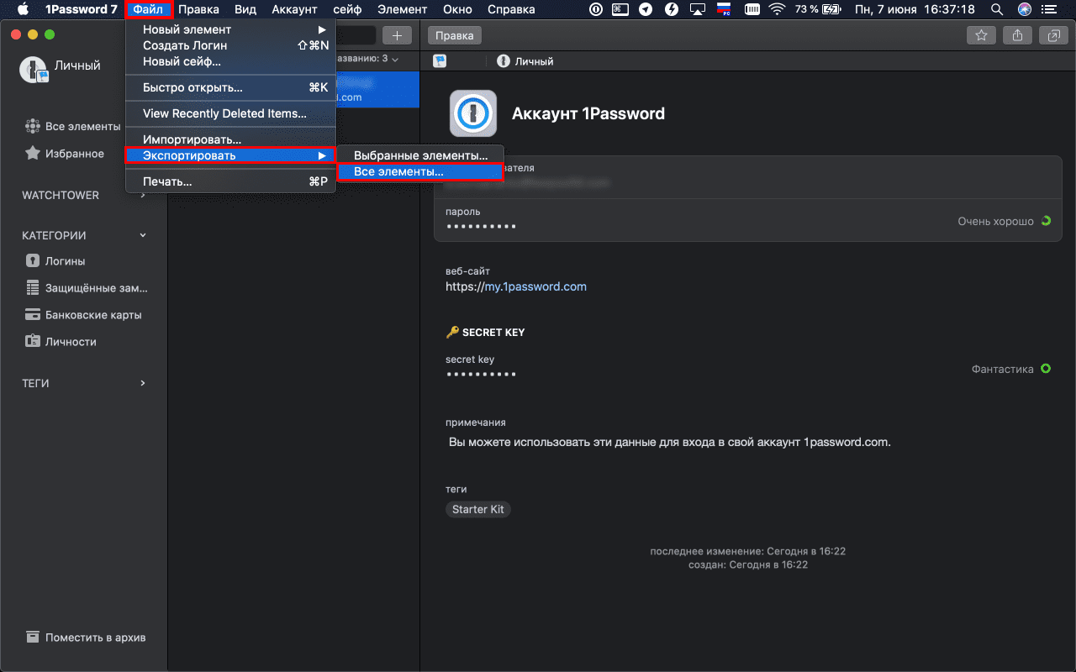
Task: Click Поместить в архив archive item
Action: 94,638
